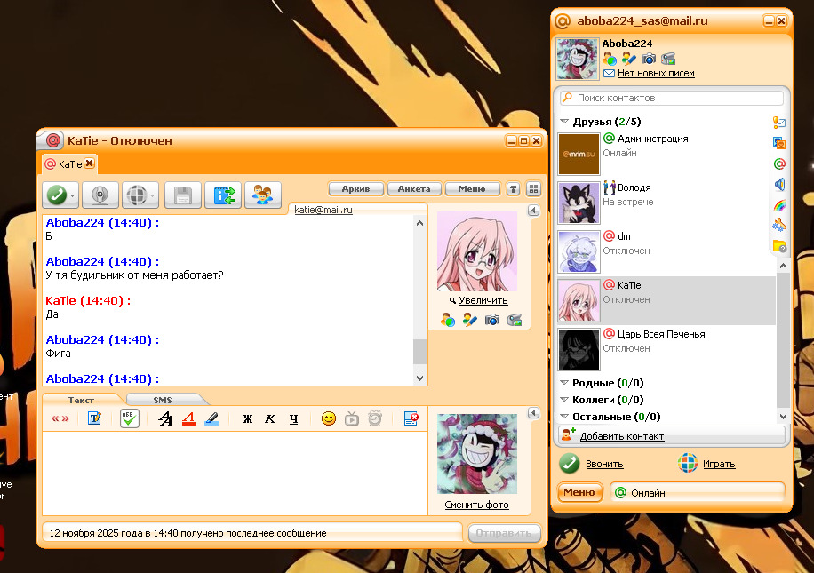Click the Звонить call link

click(x=604, y=464)
